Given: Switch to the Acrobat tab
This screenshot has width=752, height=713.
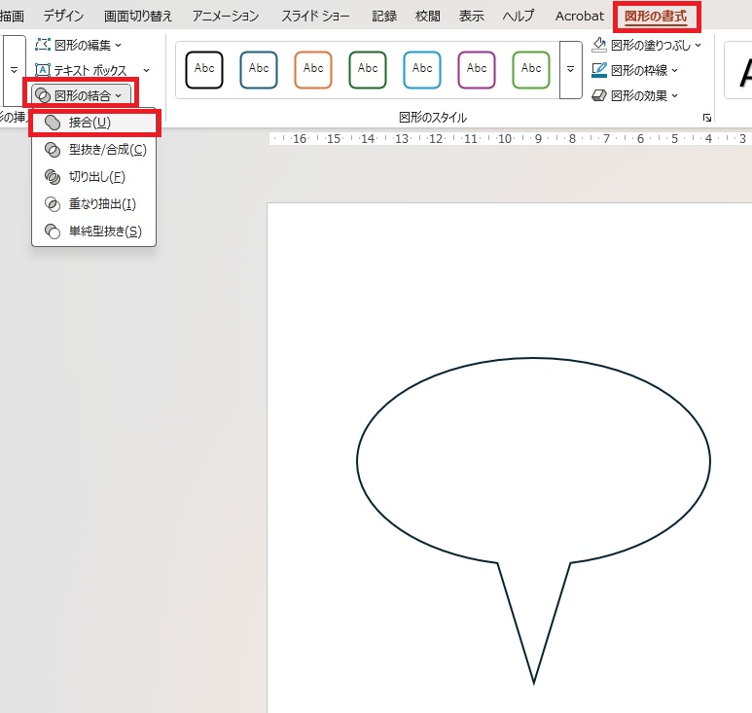Looking at the screenshot, I should click(x=580, y=17).
